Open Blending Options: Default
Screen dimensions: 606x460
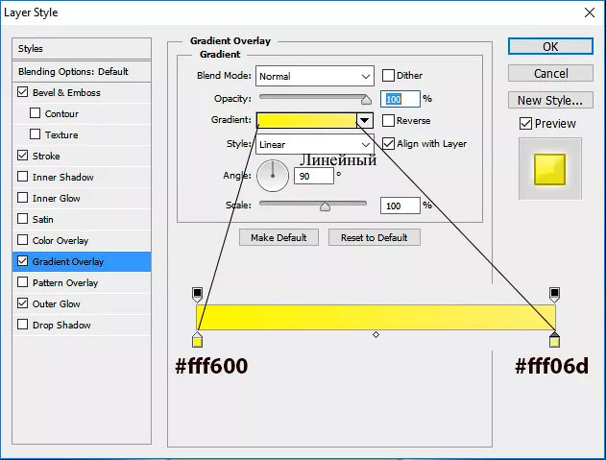point(82,71)
